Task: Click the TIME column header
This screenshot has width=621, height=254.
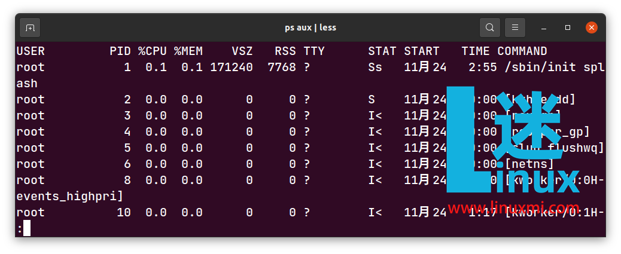Action: (476, 51)
